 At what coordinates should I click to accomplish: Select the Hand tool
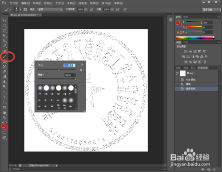(4, 113)
